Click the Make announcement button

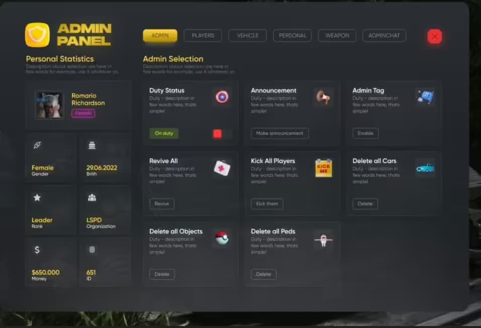(x=280, y=133)
